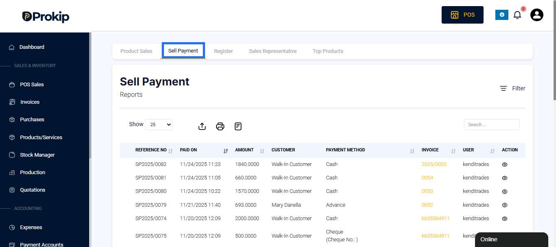
Task: Open invoice link 0052
Action: pyautogui.click(x=427, y=205)
